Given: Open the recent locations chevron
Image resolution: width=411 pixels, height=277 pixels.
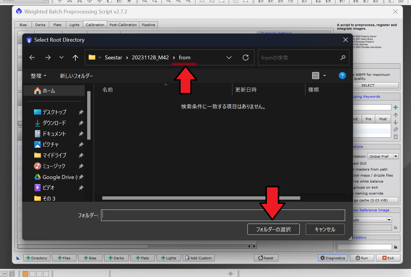Looking at the screenshot, I should click(x=61, y=58).
